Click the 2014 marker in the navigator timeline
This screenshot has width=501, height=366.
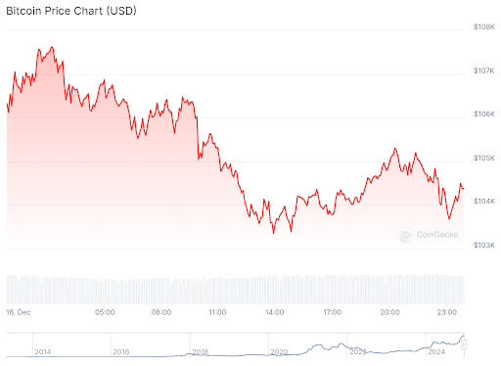point(43,352)
